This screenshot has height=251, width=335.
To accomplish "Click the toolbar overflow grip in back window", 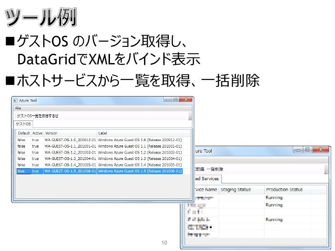I will click(x=326, y=170).
